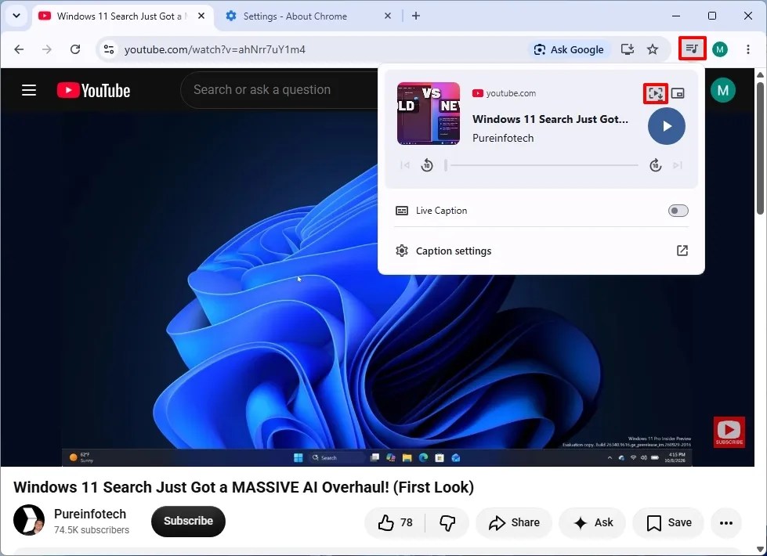Click the Ask button below the video

(x=593, y=523)
